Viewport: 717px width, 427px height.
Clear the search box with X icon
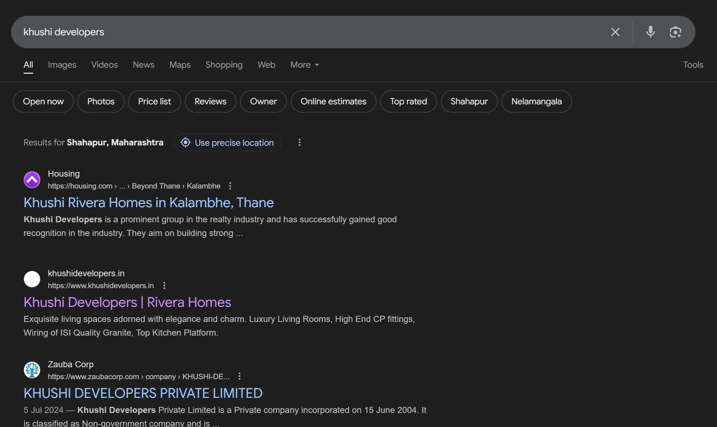[x=615, y=32]
